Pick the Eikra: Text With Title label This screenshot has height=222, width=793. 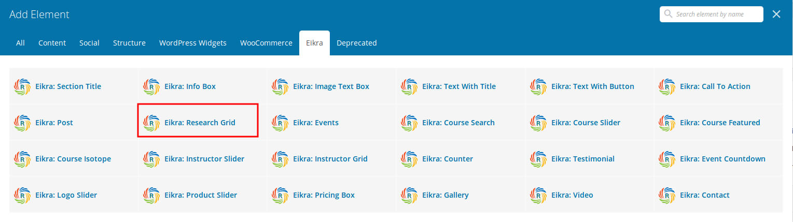tap(459, 86)
